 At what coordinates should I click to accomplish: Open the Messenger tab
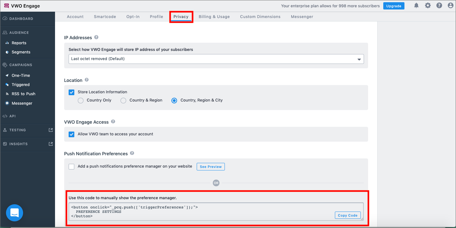pos(302,16)
